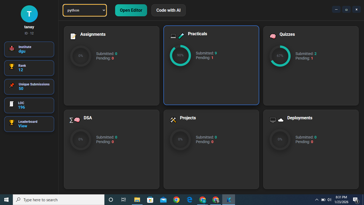
Task: Click the battery tray icon
Action: [323, 200]
